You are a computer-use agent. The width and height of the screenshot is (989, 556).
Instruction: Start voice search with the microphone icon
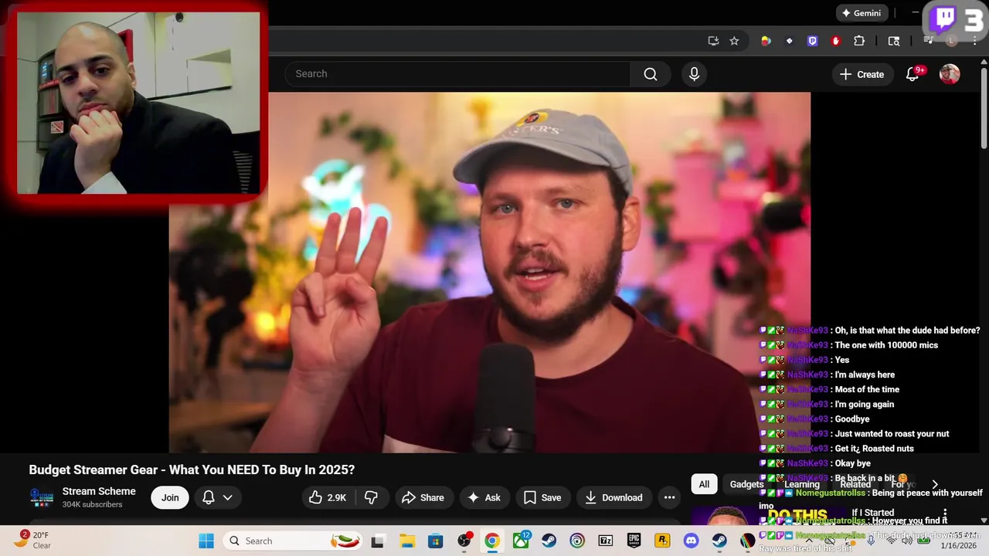pyautogui.click(x=694, y=74)
